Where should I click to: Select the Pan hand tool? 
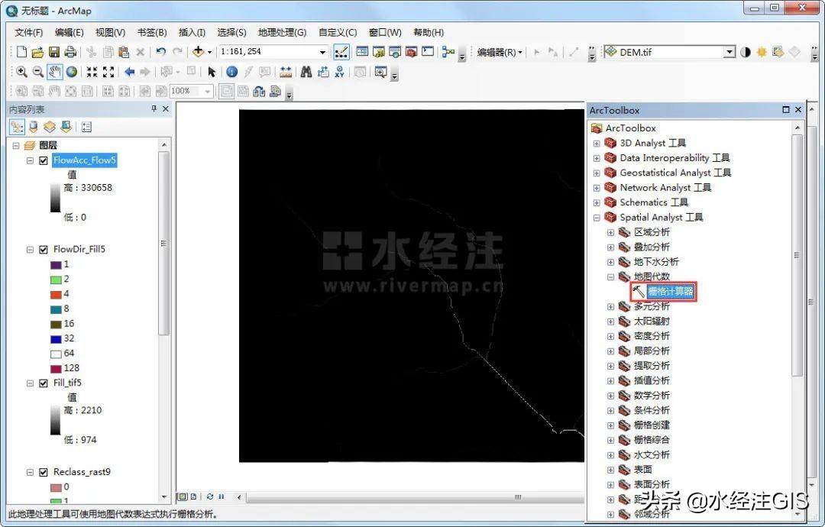(55, 72)
